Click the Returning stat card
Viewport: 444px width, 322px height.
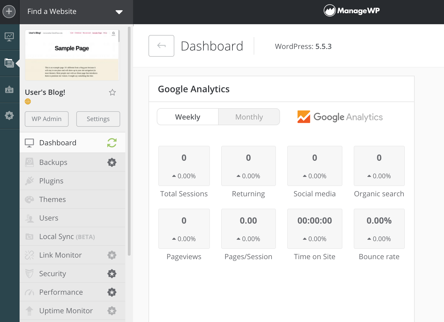click(249, 166)
